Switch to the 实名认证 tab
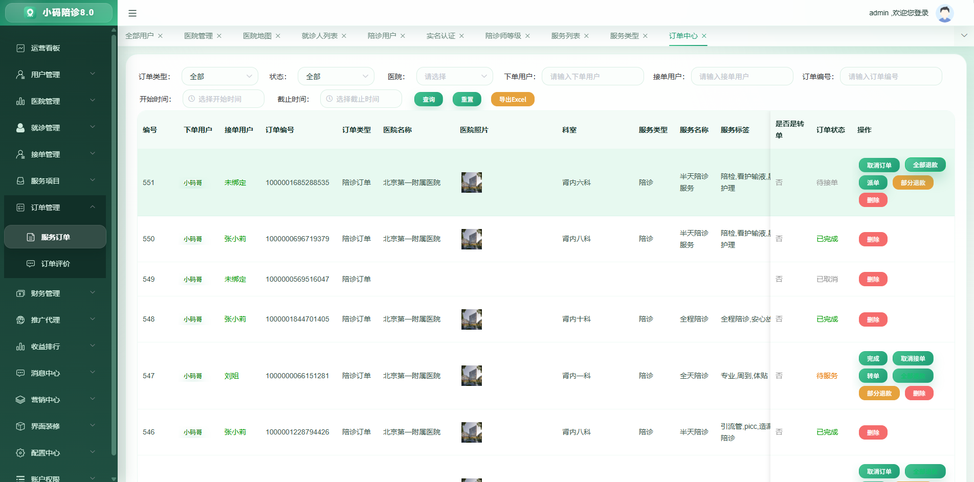The width and height of the screenshot is (974, 482). [440, 36]
